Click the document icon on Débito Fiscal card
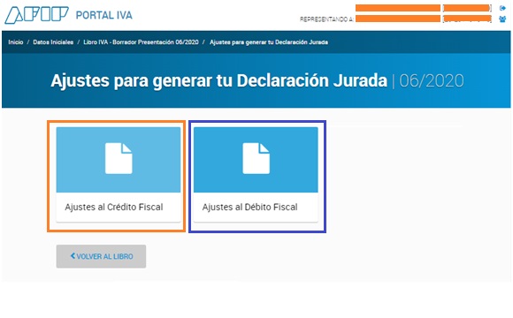The height and width of the screenshot is (318, 513). 256,158
